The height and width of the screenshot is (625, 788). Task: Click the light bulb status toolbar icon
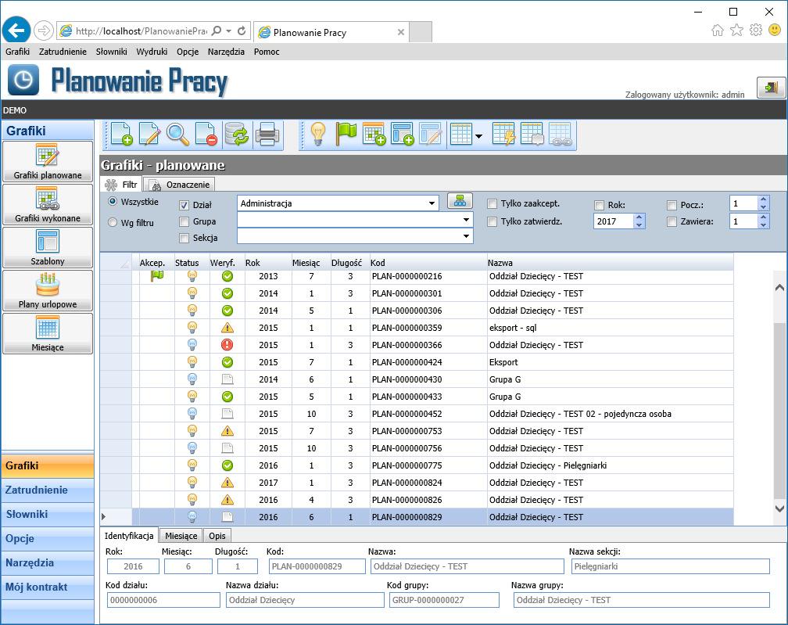pos(317,135)
